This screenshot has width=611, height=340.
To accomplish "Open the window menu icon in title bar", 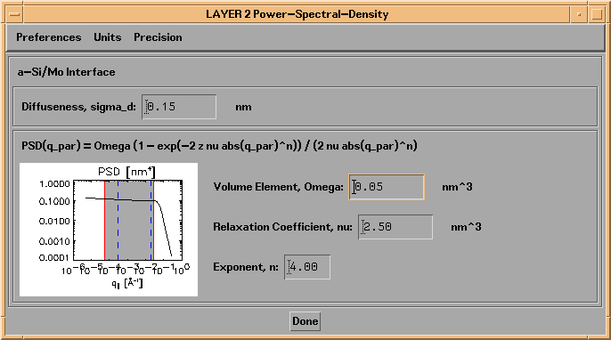I will 15,15.
